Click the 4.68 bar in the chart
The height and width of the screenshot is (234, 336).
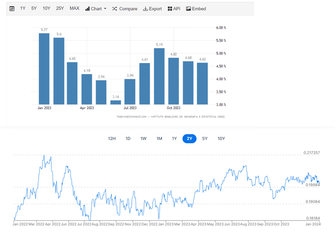(x=188, y=83)
